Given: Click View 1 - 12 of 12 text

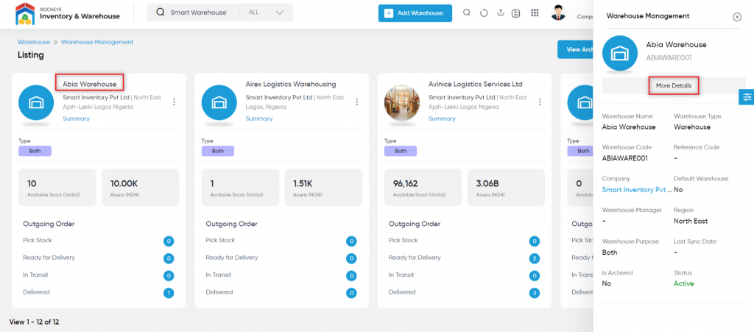Looking at the screenshot, I should coord(34,322).
